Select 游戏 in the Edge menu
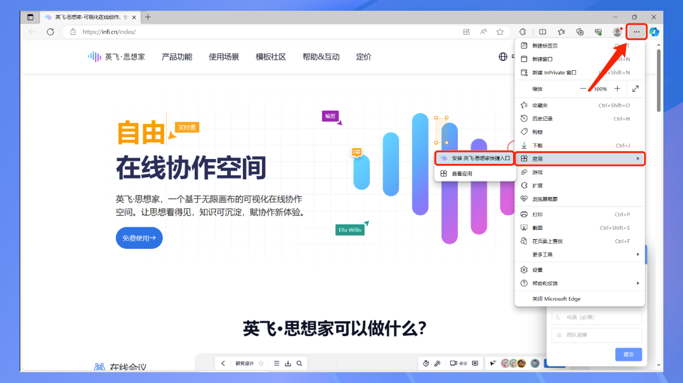Viewport: 683px width, 383px height. click(x=580, y=172)
